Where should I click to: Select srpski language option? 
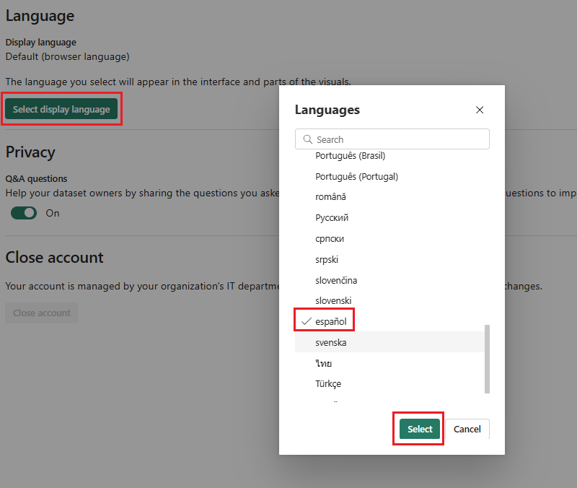(327, 259)
